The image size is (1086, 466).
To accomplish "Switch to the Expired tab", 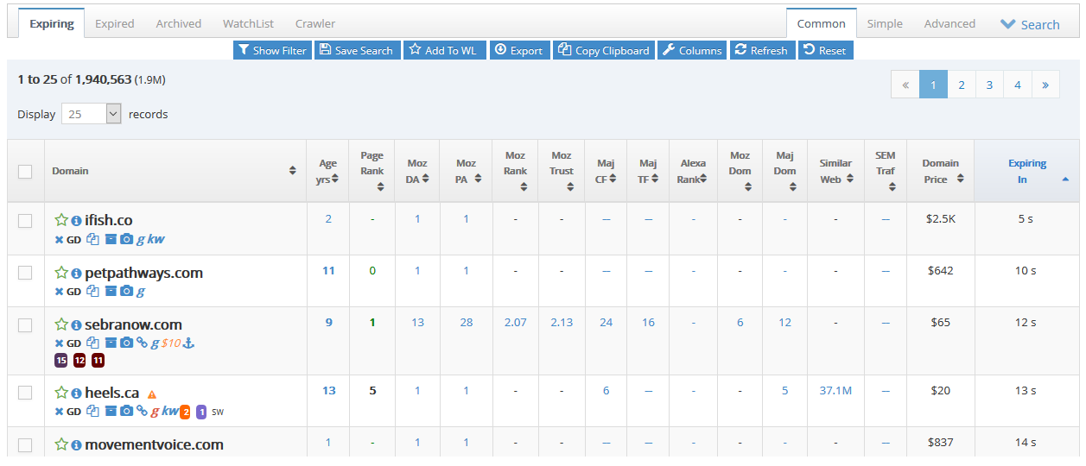I will 114,23.
